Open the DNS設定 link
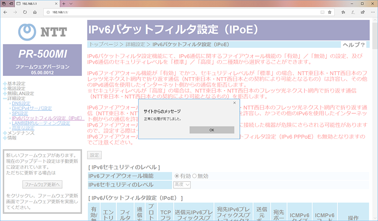 pos(21,103)
